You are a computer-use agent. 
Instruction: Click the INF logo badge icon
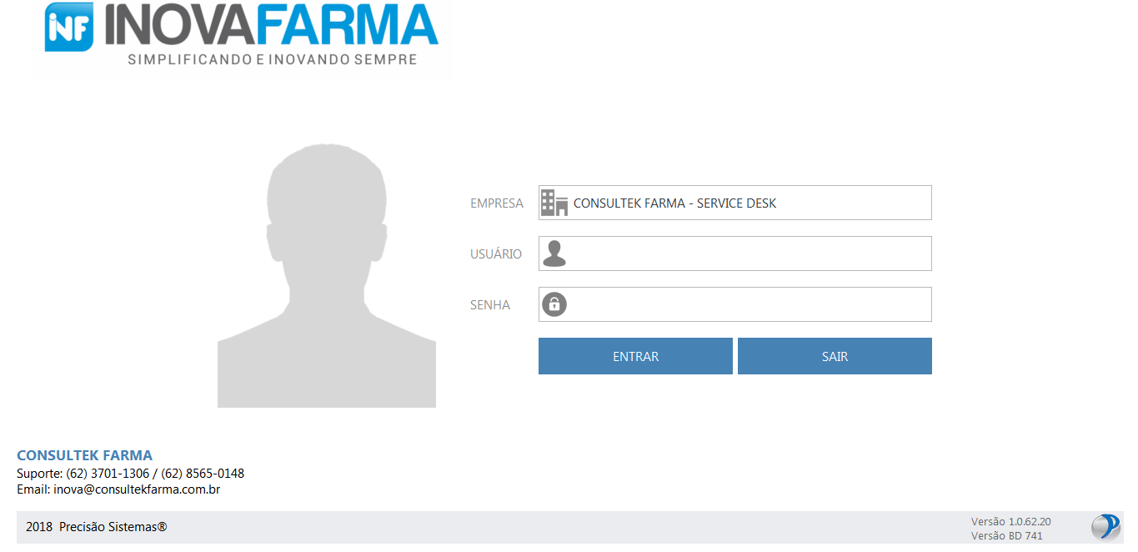tap(68, 27)
